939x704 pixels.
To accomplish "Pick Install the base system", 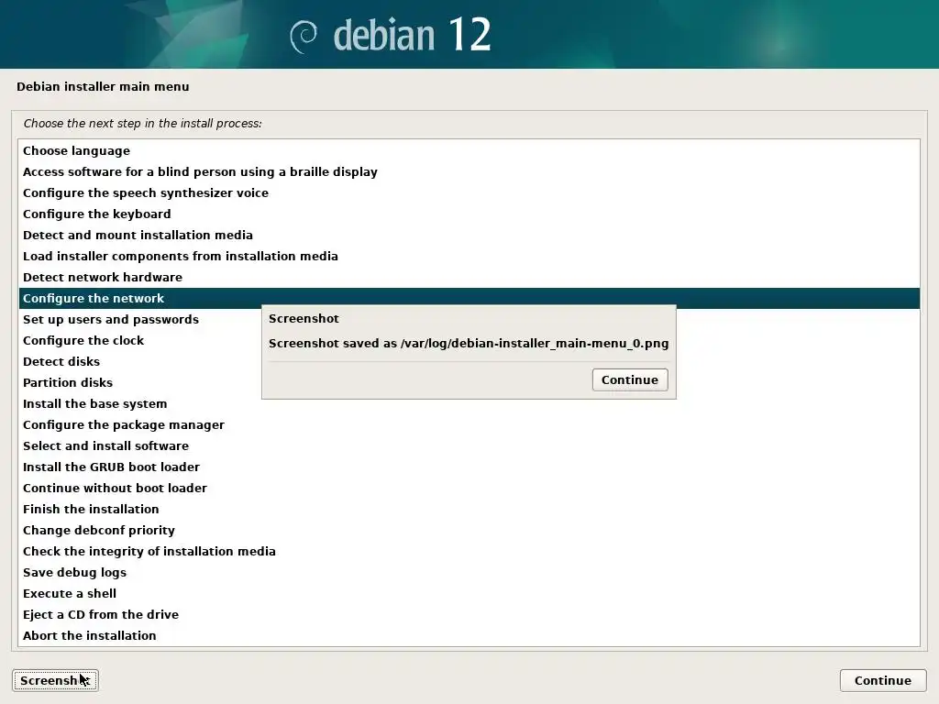I will click(469, 403).
